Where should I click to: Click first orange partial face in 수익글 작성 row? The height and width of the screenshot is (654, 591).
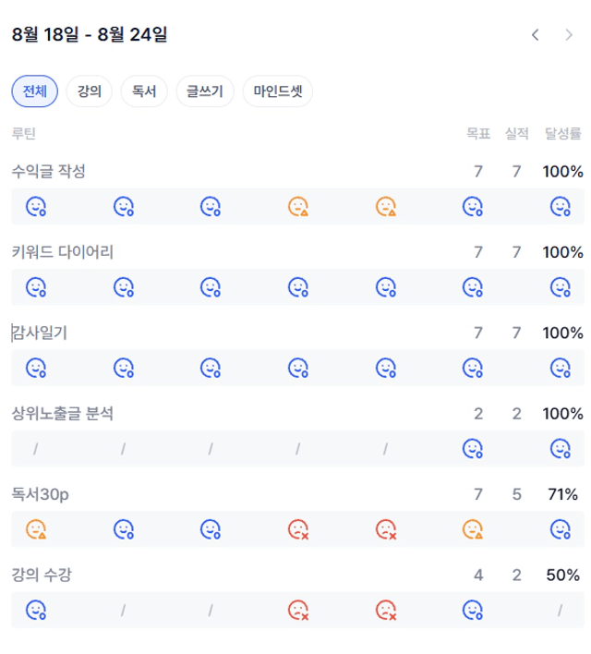pyautogui.click(x=298, y=207)
